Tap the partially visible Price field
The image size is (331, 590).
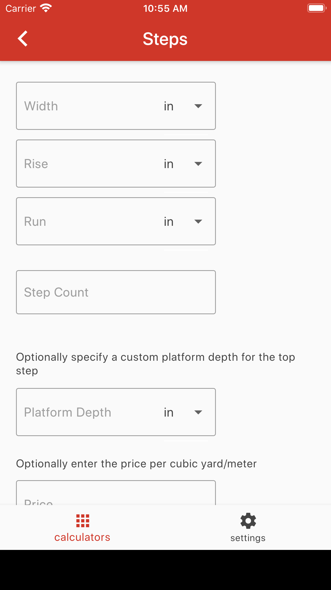coord(116,494)
